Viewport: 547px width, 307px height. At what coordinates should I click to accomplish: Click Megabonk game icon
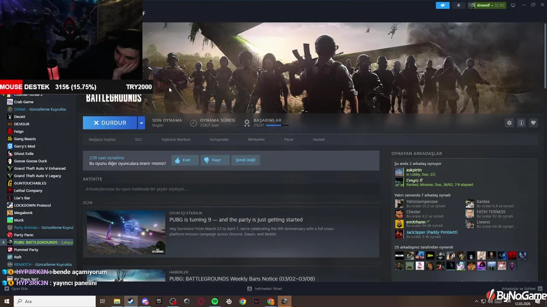point(10,213)
